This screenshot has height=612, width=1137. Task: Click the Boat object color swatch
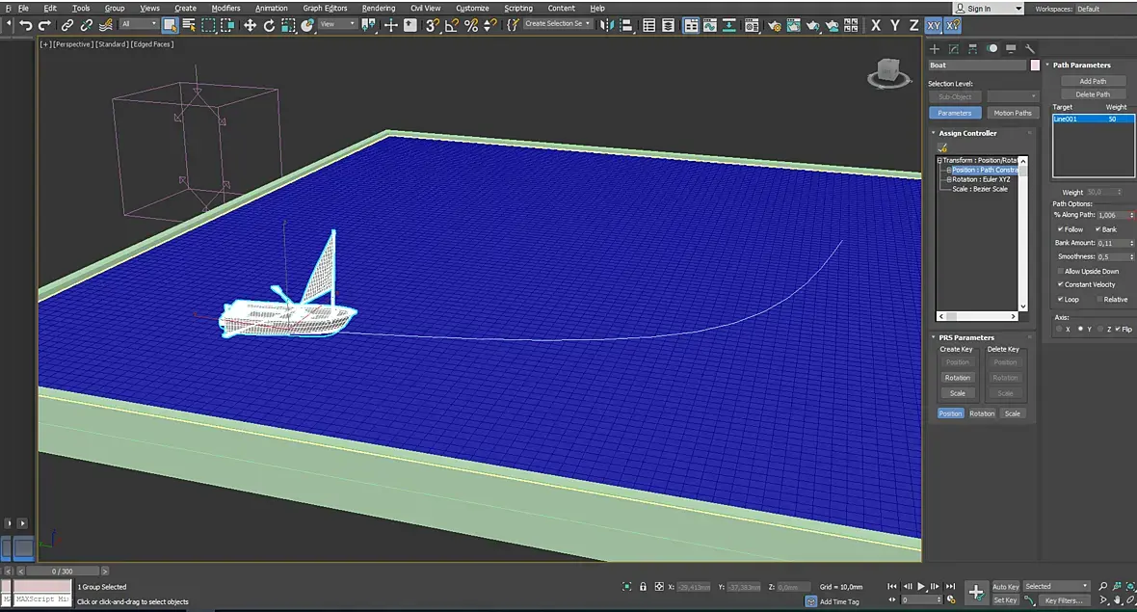[1035, 66]
